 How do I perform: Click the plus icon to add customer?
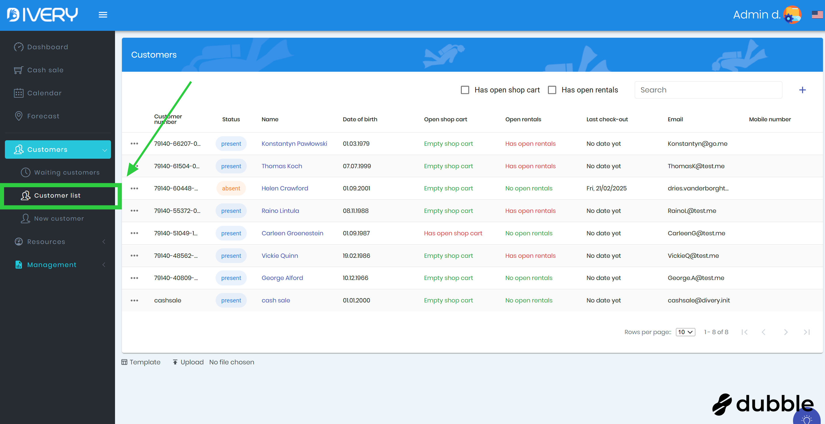click(802, 90)
